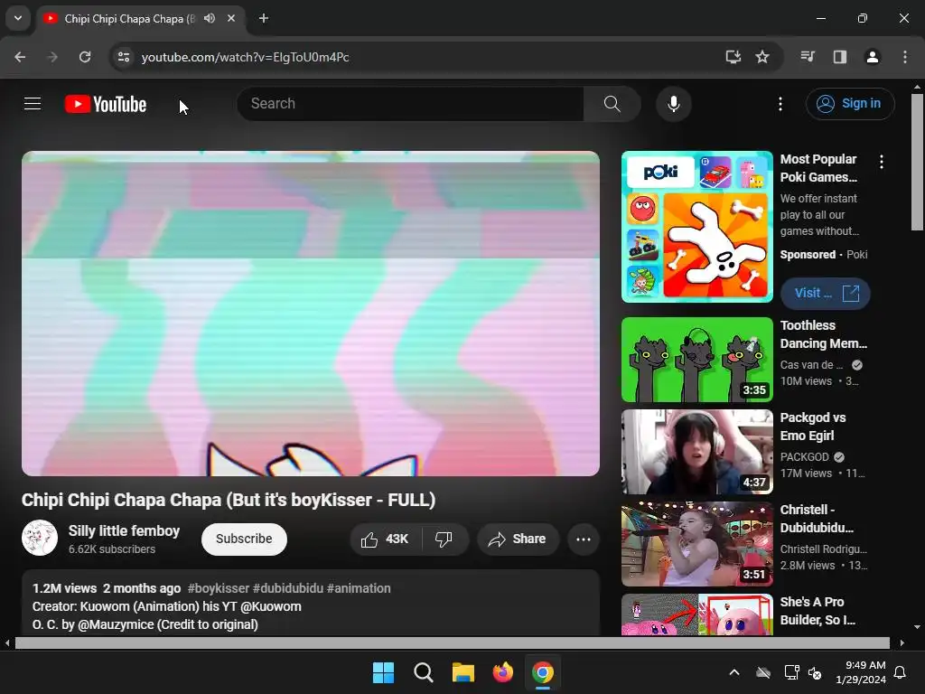Image resolution: width=925 pixels, height=694 pixels.
Task: Open She's A Pro Builder video thumbnail
Action: (x=696, y=614)
